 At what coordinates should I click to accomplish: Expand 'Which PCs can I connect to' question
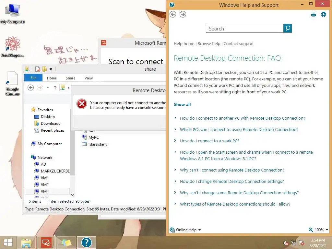239,129
